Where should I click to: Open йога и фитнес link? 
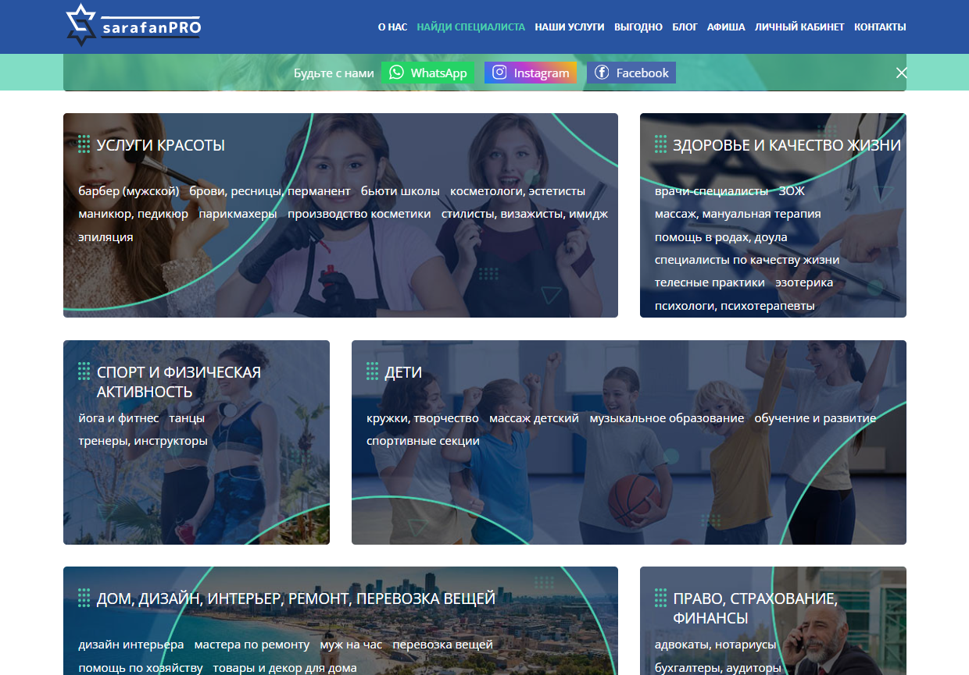point(118,418)
